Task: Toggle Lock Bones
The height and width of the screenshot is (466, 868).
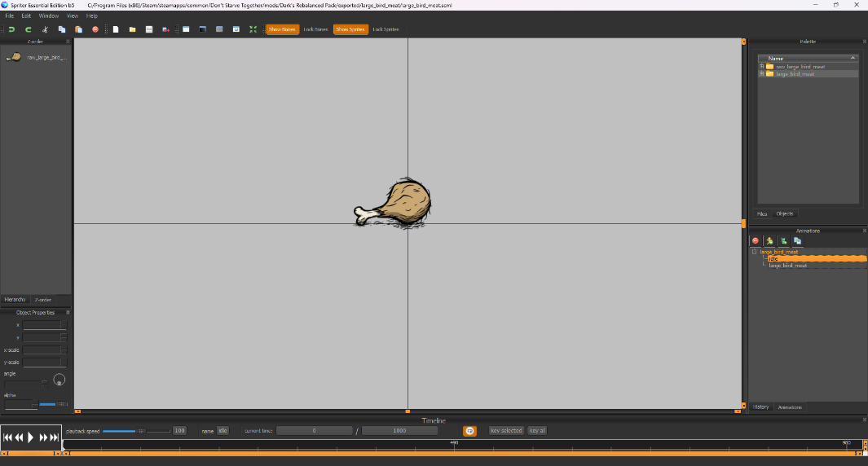Action: click(x=315, y=29)
